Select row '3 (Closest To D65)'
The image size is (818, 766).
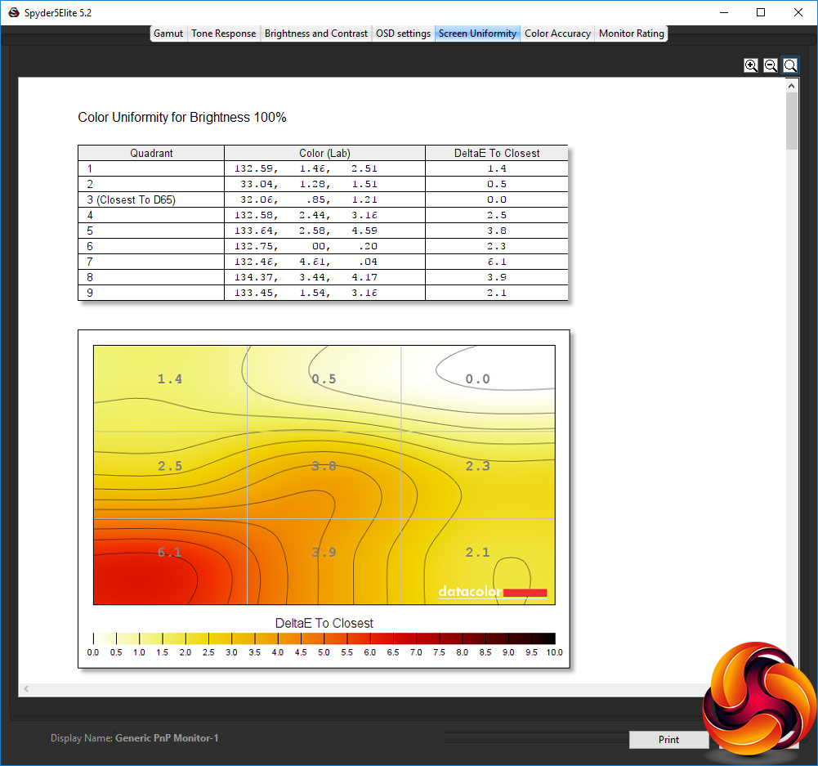point(323,199)
